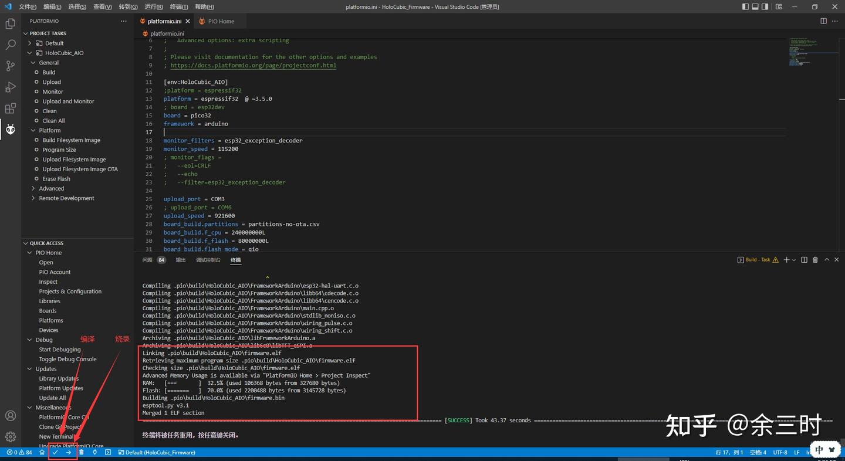Select the Default (HoloCubic_Firmware) environment
Viewport: 845px width, 461px height.
[157, 452]
